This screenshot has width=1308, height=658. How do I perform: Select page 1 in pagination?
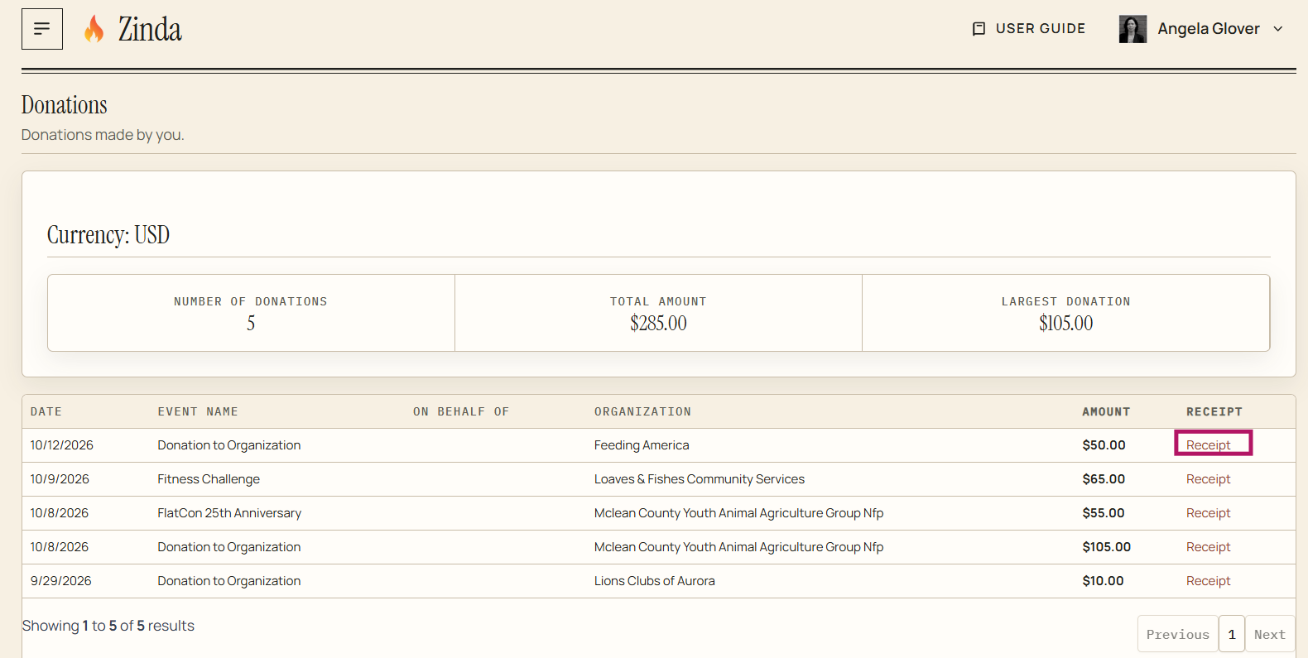pos(1232,634)
